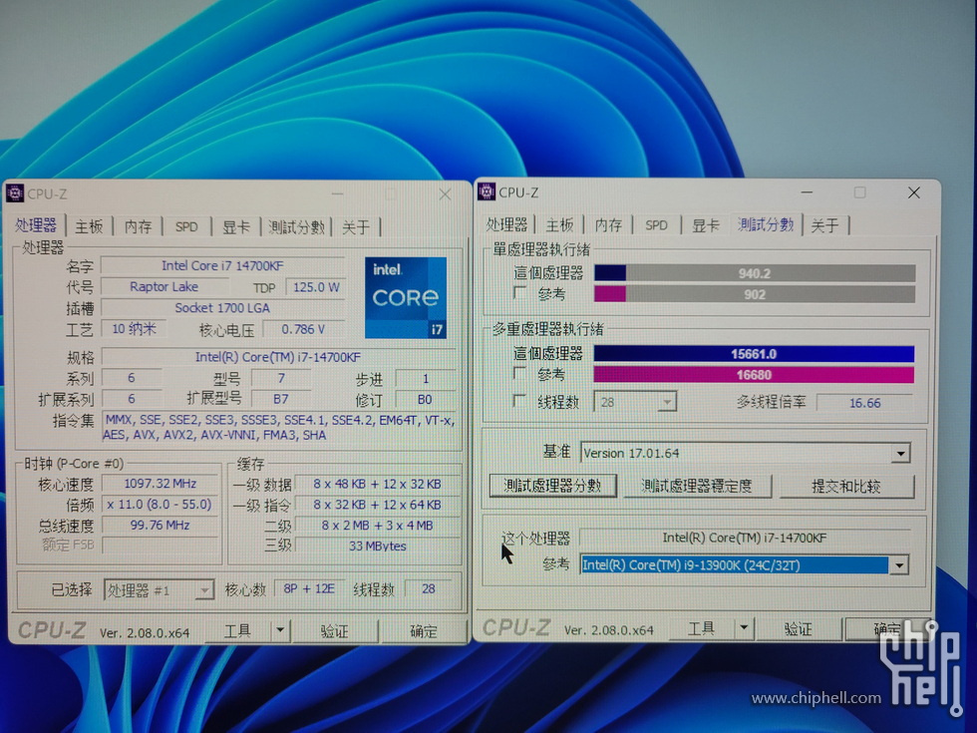The width and height of the screenshot is (977, 733).
Task: Switch to 处理器 tab in right window
Action: click(x=506, y=225)
